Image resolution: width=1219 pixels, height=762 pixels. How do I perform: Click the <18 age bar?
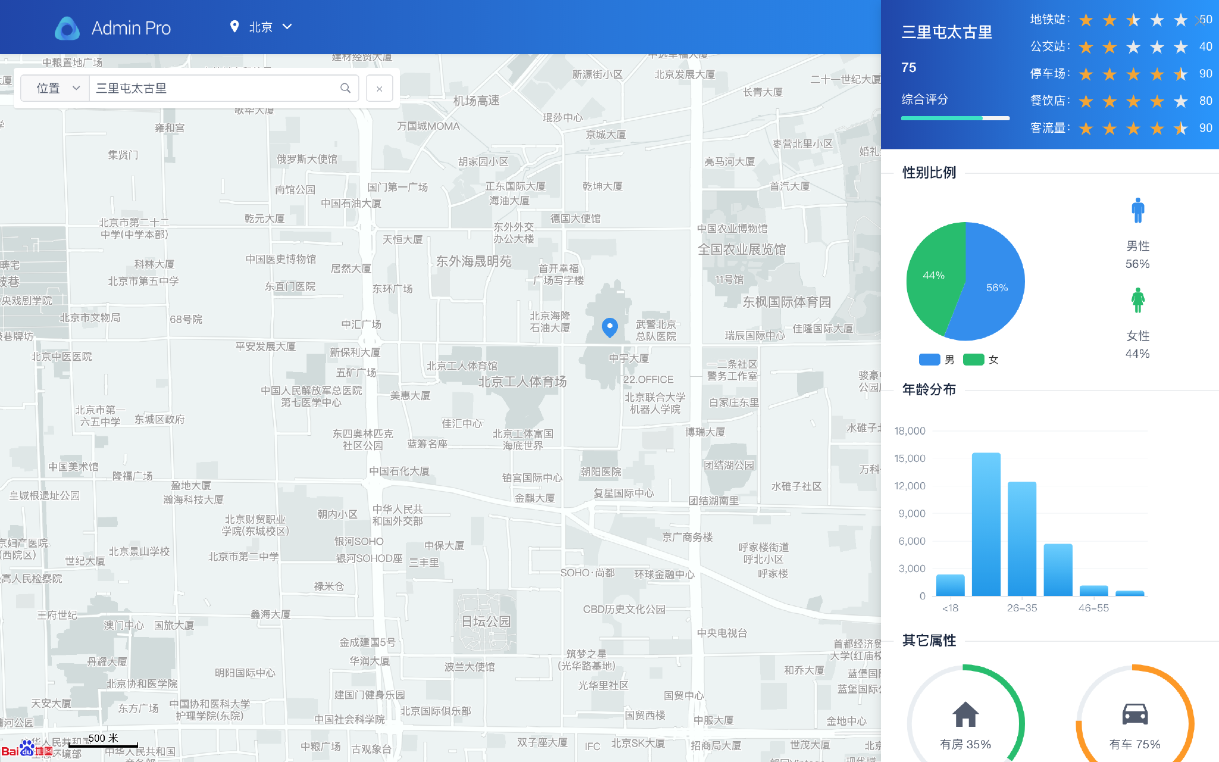click(950, 585)
